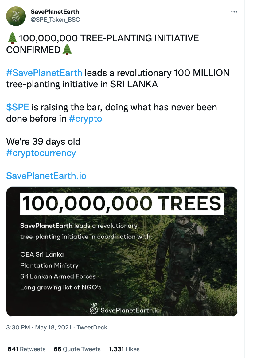
Task: Open the #cryptocurrency hashtag
Action: pyautogui.click(x=41, y=153)
